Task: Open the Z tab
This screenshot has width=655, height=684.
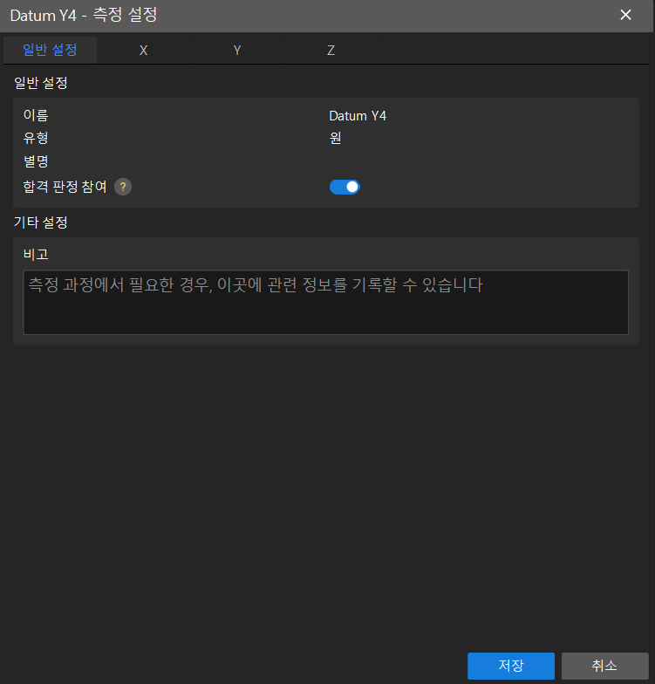Action: tap(331, 51)
